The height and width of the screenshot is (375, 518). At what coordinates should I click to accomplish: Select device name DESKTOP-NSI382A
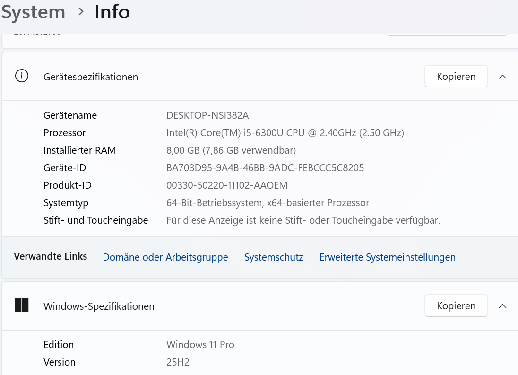[207, 115]
